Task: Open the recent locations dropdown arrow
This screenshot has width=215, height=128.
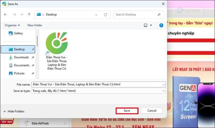Action: pyautogui.click(x=22, y=15)
